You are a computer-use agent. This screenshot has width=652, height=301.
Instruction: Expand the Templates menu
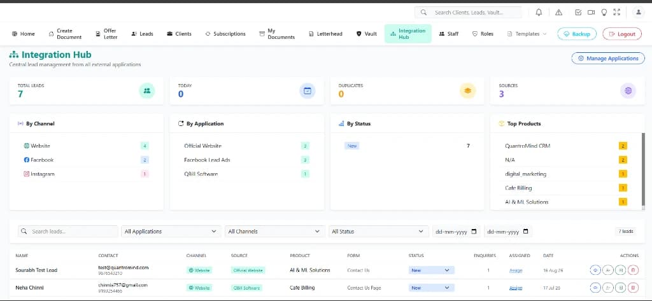[x=527, y=34]
